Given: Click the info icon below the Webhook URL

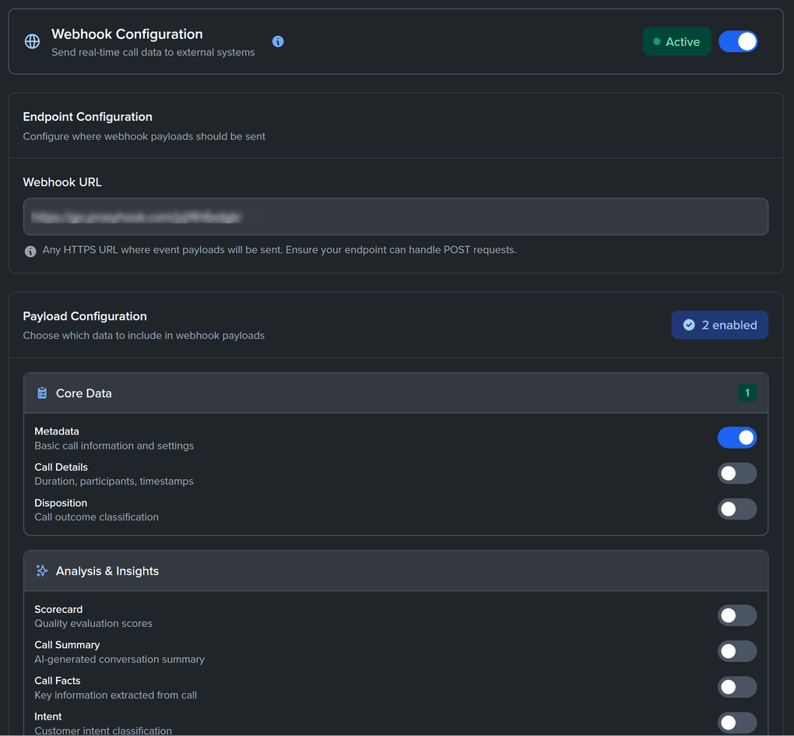Looking at the screenshot, I should click(30, 250).
